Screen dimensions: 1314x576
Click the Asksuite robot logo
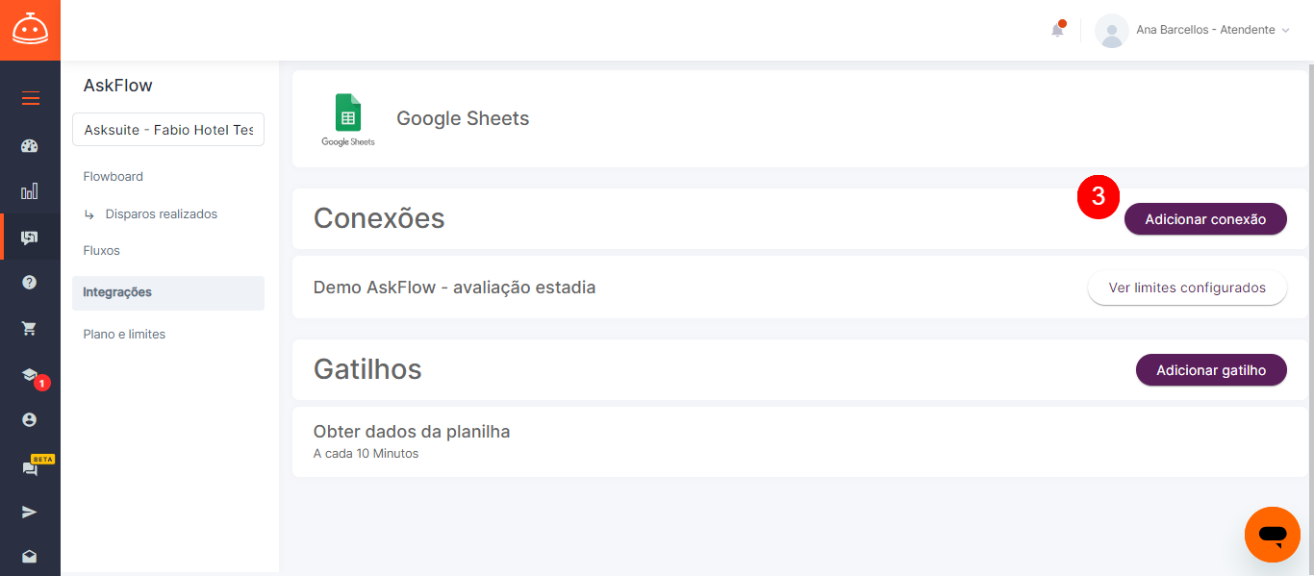tap(30, 30)
